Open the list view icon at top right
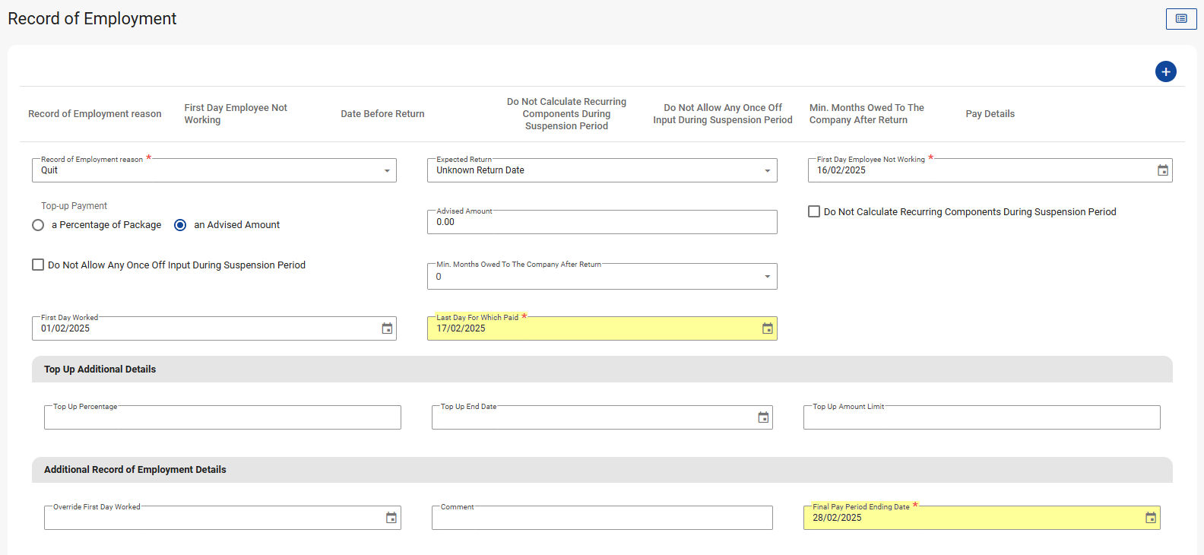The image size is (1204, 555). click(1180, 19)
